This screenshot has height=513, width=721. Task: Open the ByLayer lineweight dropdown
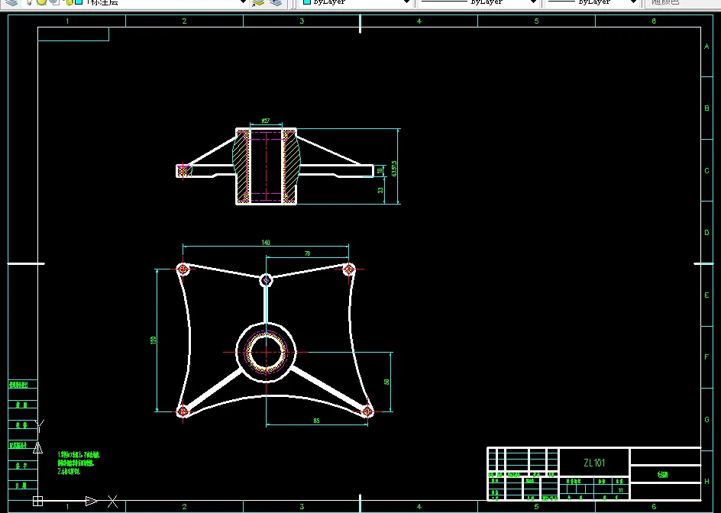(x=634, y=2)
